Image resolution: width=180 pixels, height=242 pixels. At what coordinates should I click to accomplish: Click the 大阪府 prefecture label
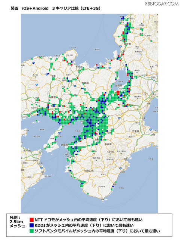[64, 145]
